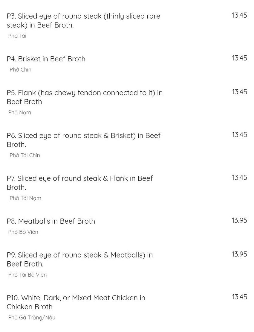This screenshot has height=332, width=254.
Task: Click the 13.45 price for P5 Flank
Action: pos(239,92)
